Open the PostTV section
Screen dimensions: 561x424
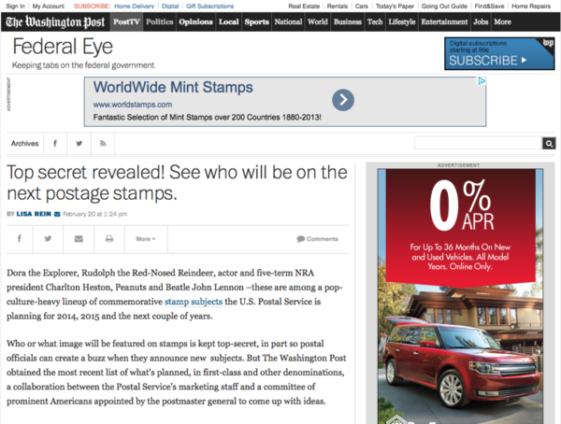[x=126, y=21]
